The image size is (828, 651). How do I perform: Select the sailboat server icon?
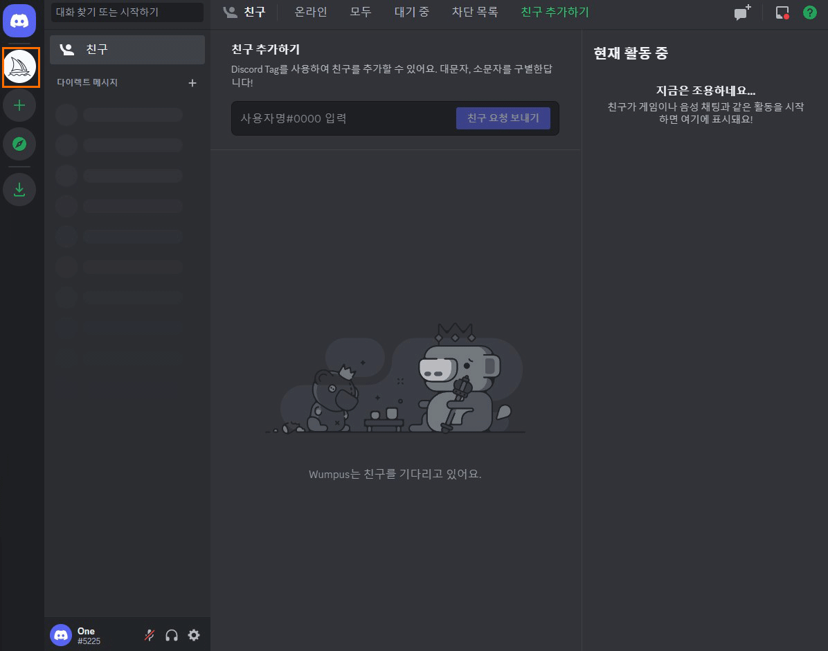pos(21,67)
